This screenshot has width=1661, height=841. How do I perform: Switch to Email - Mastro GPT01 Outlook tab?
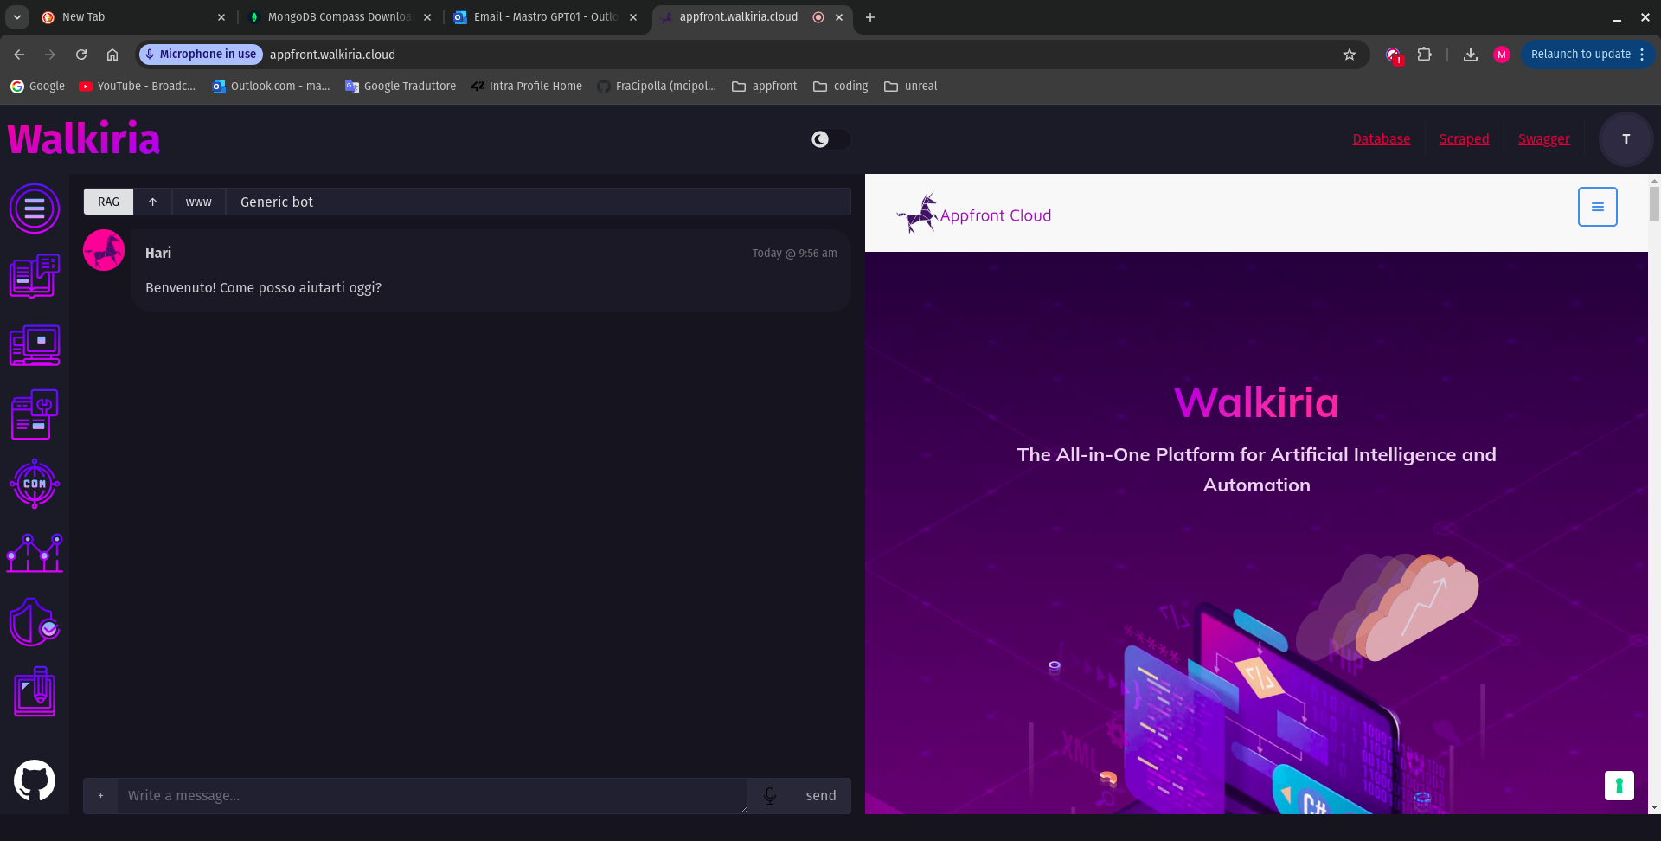click(545, 17)
